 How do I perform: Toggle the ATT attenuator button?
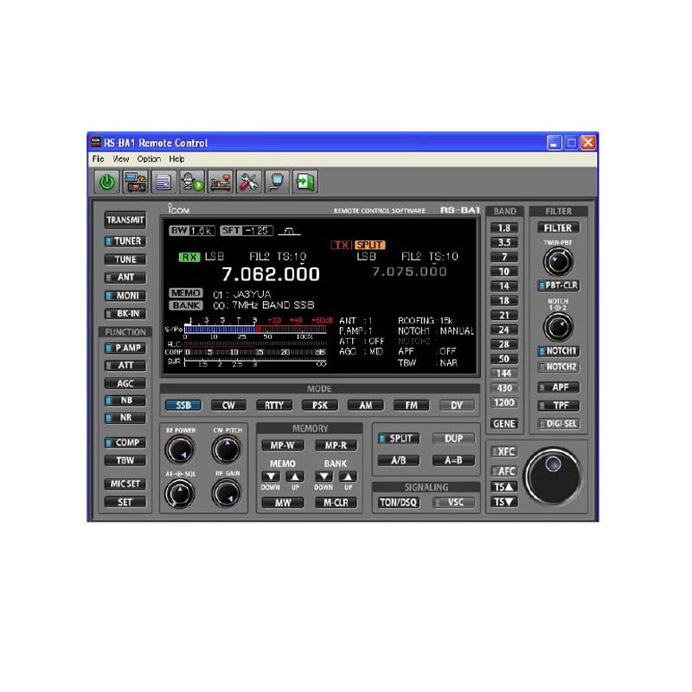125,365
